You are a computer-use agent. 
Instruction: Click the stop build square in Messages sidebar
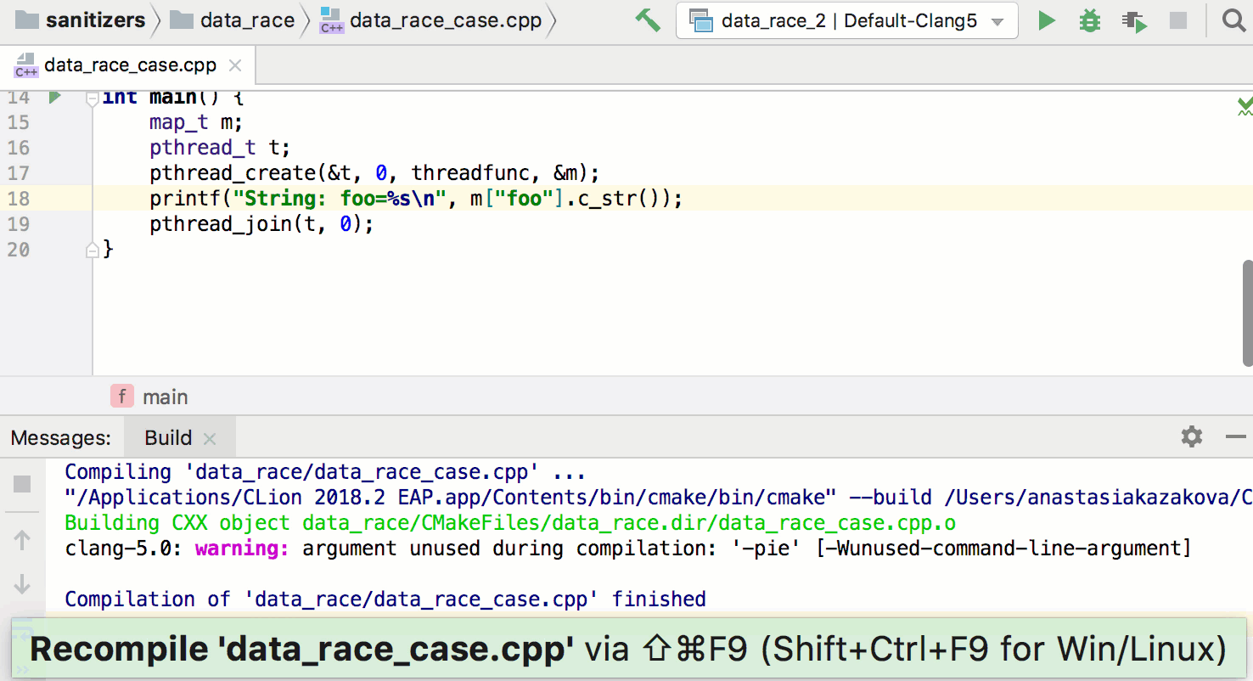(22, 484)
